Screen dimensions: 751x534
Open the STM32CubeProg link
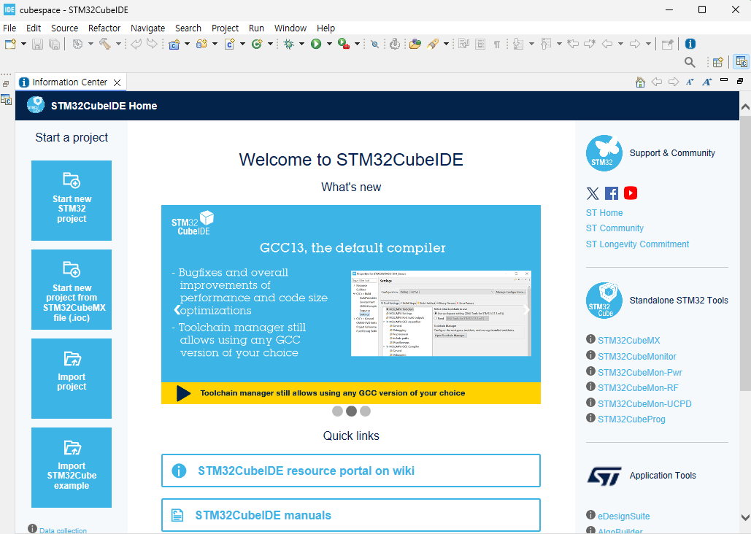(x=631, y=419)
